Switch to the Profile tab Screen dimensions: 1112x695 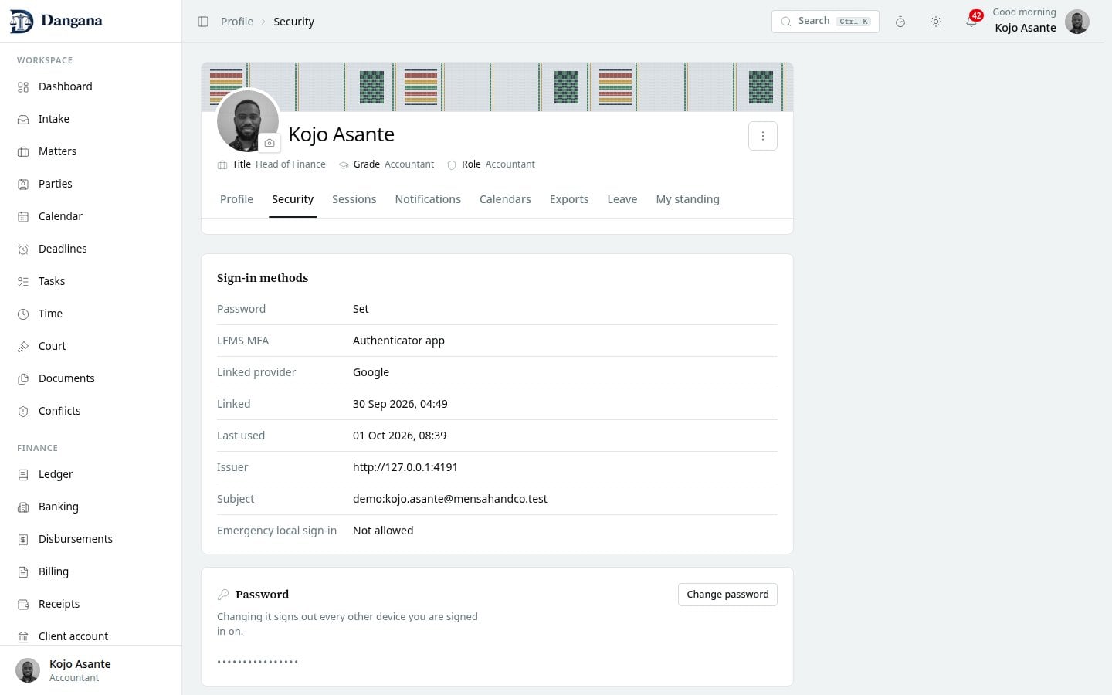click(236, 199)
